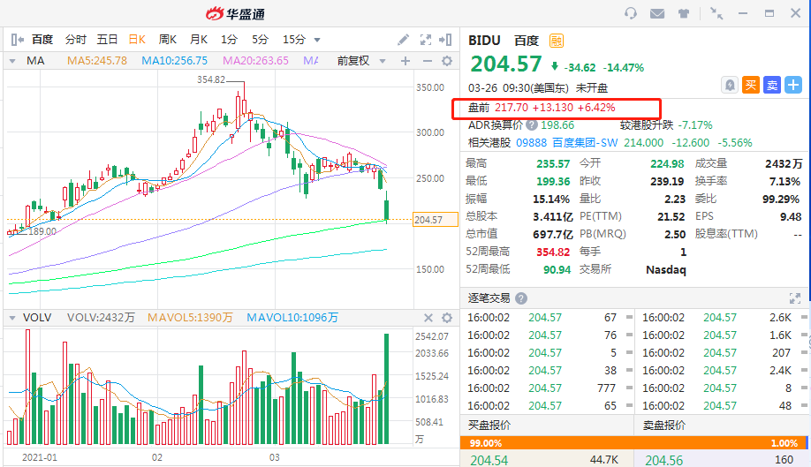Click the 盘前 217.70 pre-market quote
Screen dimensions: 811x467
coord(542,108)
